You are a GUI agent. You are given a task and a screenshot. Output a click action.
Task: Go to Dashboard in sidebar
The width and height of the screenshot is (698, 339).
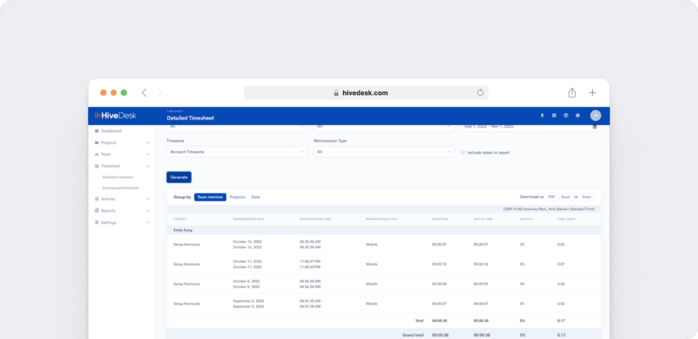coord(111,131)
